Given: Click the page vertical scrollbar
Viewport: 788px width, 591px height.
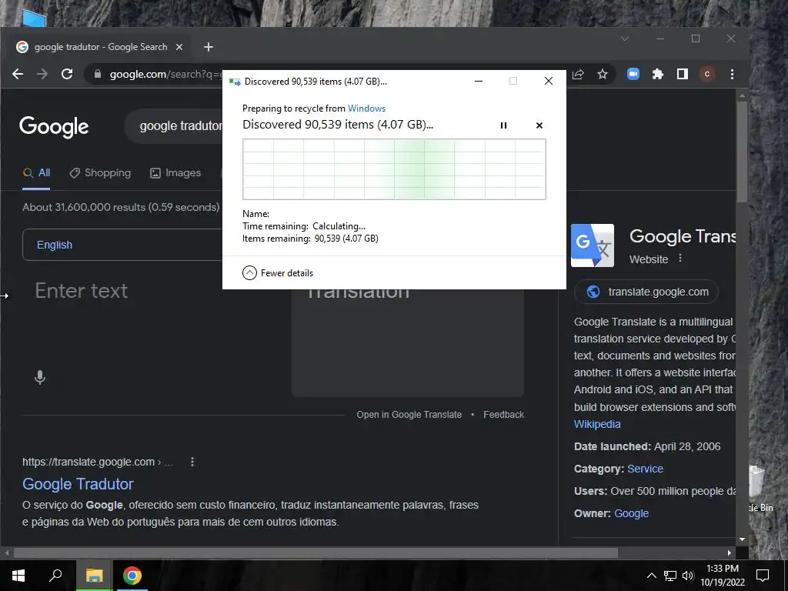Looking at the screenshot, I should 742,151.
